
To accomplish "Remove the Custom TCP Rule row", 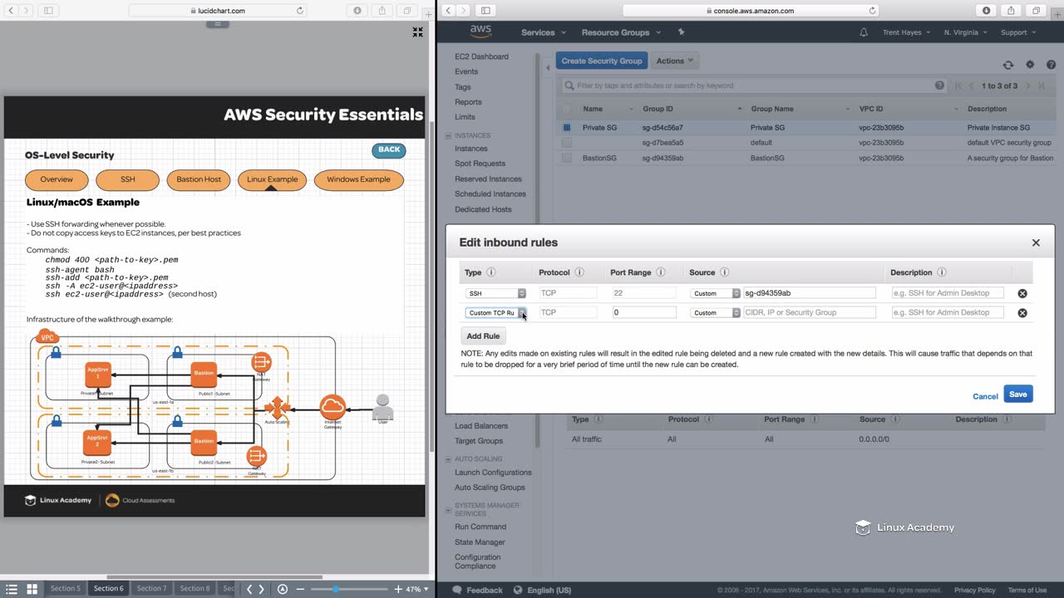I will [1022, 313].
